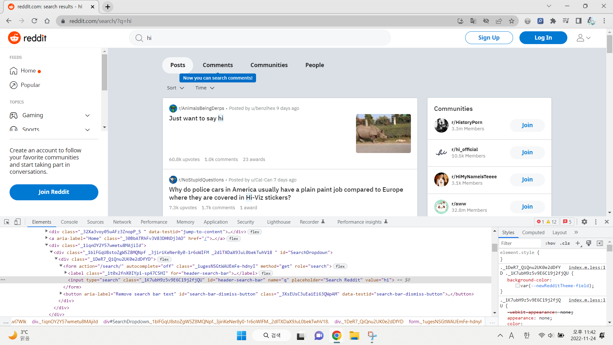Screen dimensions: 613x345
Task: Open the 'Just want to say hi' post
Action: 196,118
